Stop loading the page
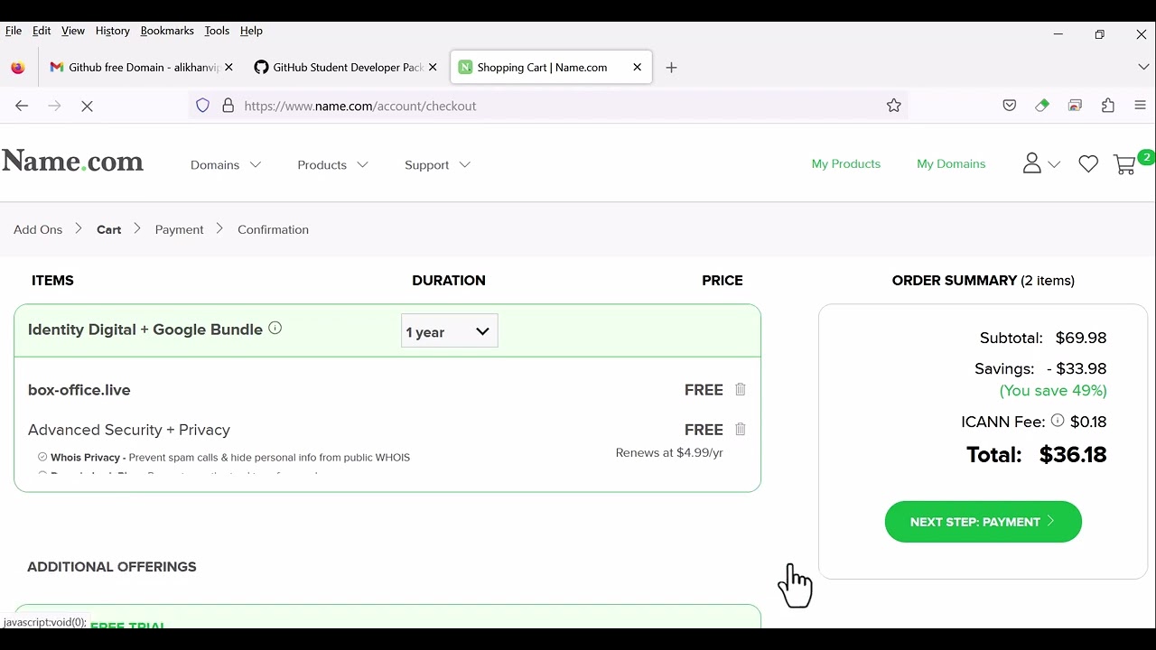Image resolution: width=1156 pixels, height=650 pixels. [87, 106]
